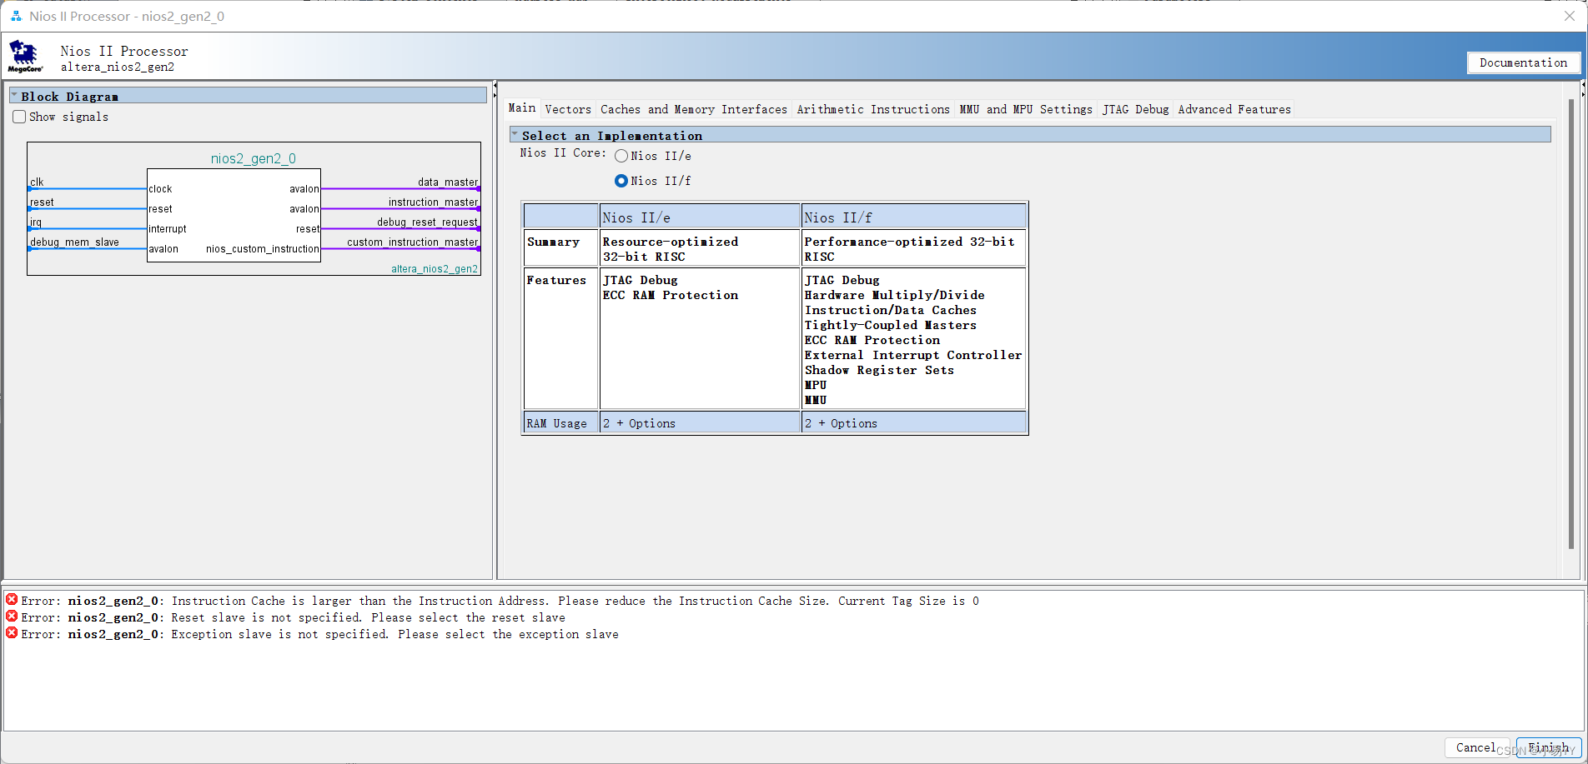
Task: Click the RAM Usage row label
Action: click(557, 423)
